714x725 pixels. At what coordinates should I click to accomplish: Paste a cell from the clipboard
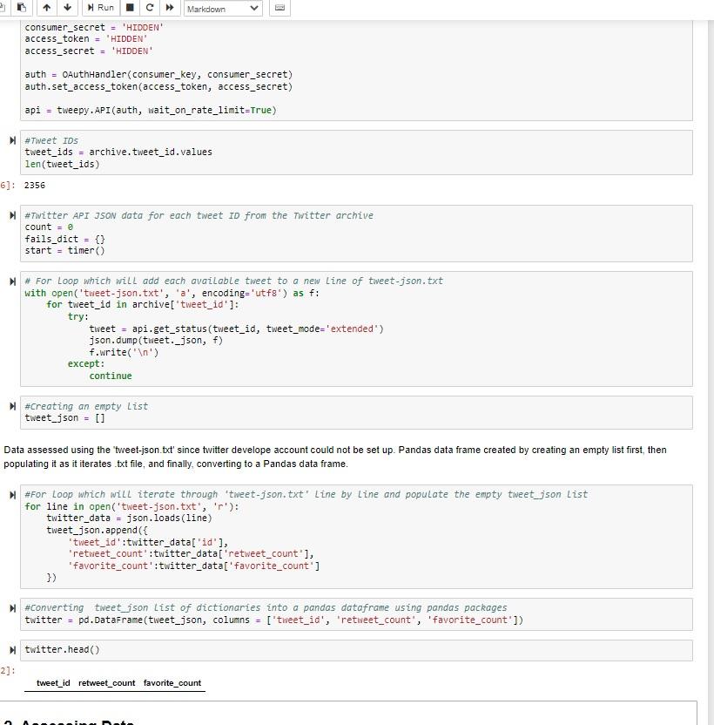19,8
